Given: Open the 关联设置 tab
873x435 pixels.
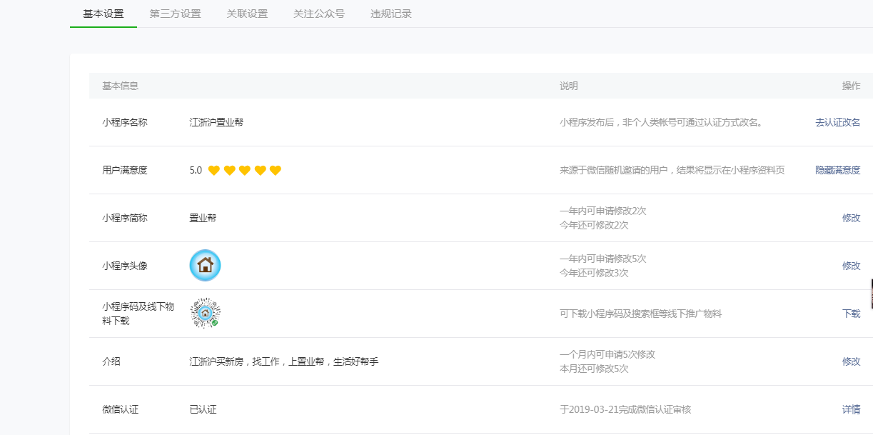Looking at the screenshot, I should pos(247,14).
